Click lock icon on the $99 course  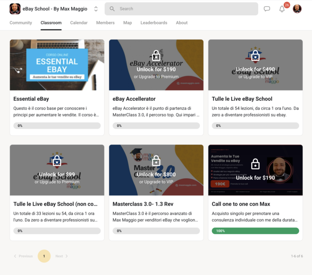(x=57, y=161)
